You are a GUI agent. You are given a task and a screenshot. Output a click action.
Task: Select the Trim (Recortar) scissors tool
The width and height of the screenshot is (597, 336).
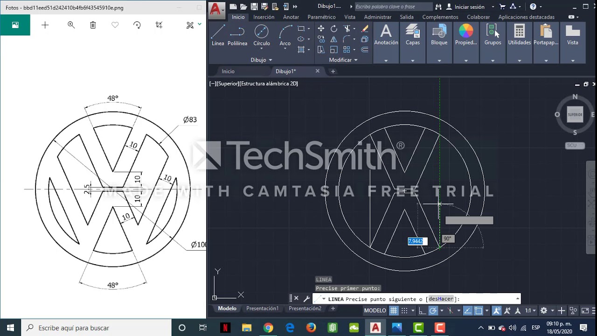347,28
